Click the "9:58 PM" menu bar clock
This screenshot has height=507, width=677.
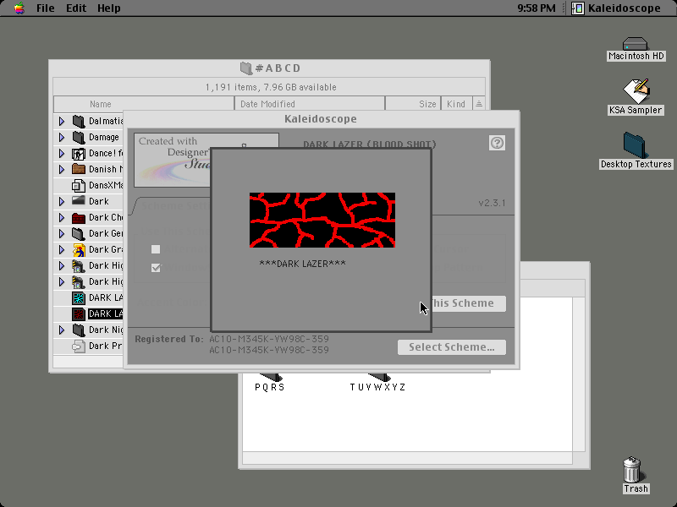pos(537,8)
